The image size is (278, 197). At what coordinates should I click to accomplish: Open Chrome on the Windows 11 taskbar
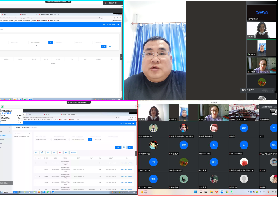tap(227, 192)
